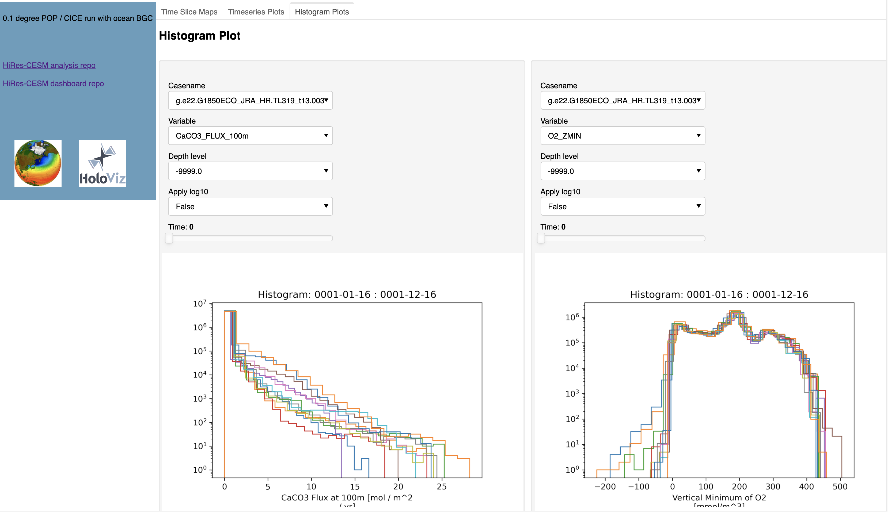Click the CaCO3 Flux histogram plot
888x512 pixels.
[347, 390]
